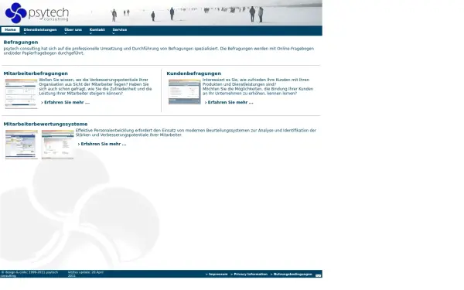This screenshot has height=290, width=464.
Task: Click the Befragungen heading
Action: [x=21, y=43]
